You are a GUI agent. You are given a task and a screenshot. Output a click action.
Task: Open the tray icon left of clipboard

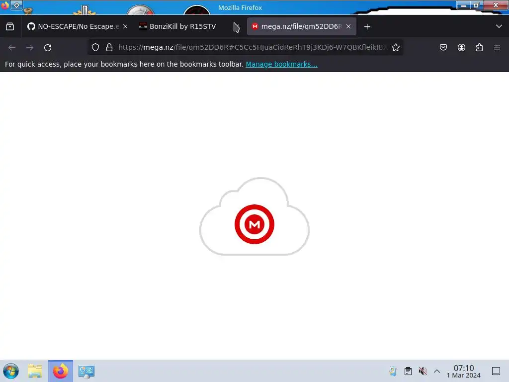coord(393,371)
